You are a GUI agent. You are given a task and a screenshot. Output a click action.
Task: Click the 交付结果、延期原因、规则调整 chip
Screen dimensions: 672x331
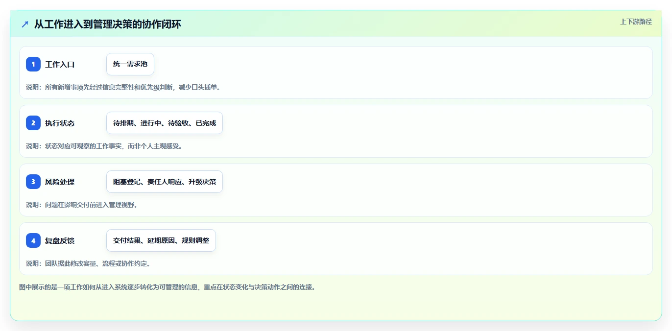[x=161, y=240]
